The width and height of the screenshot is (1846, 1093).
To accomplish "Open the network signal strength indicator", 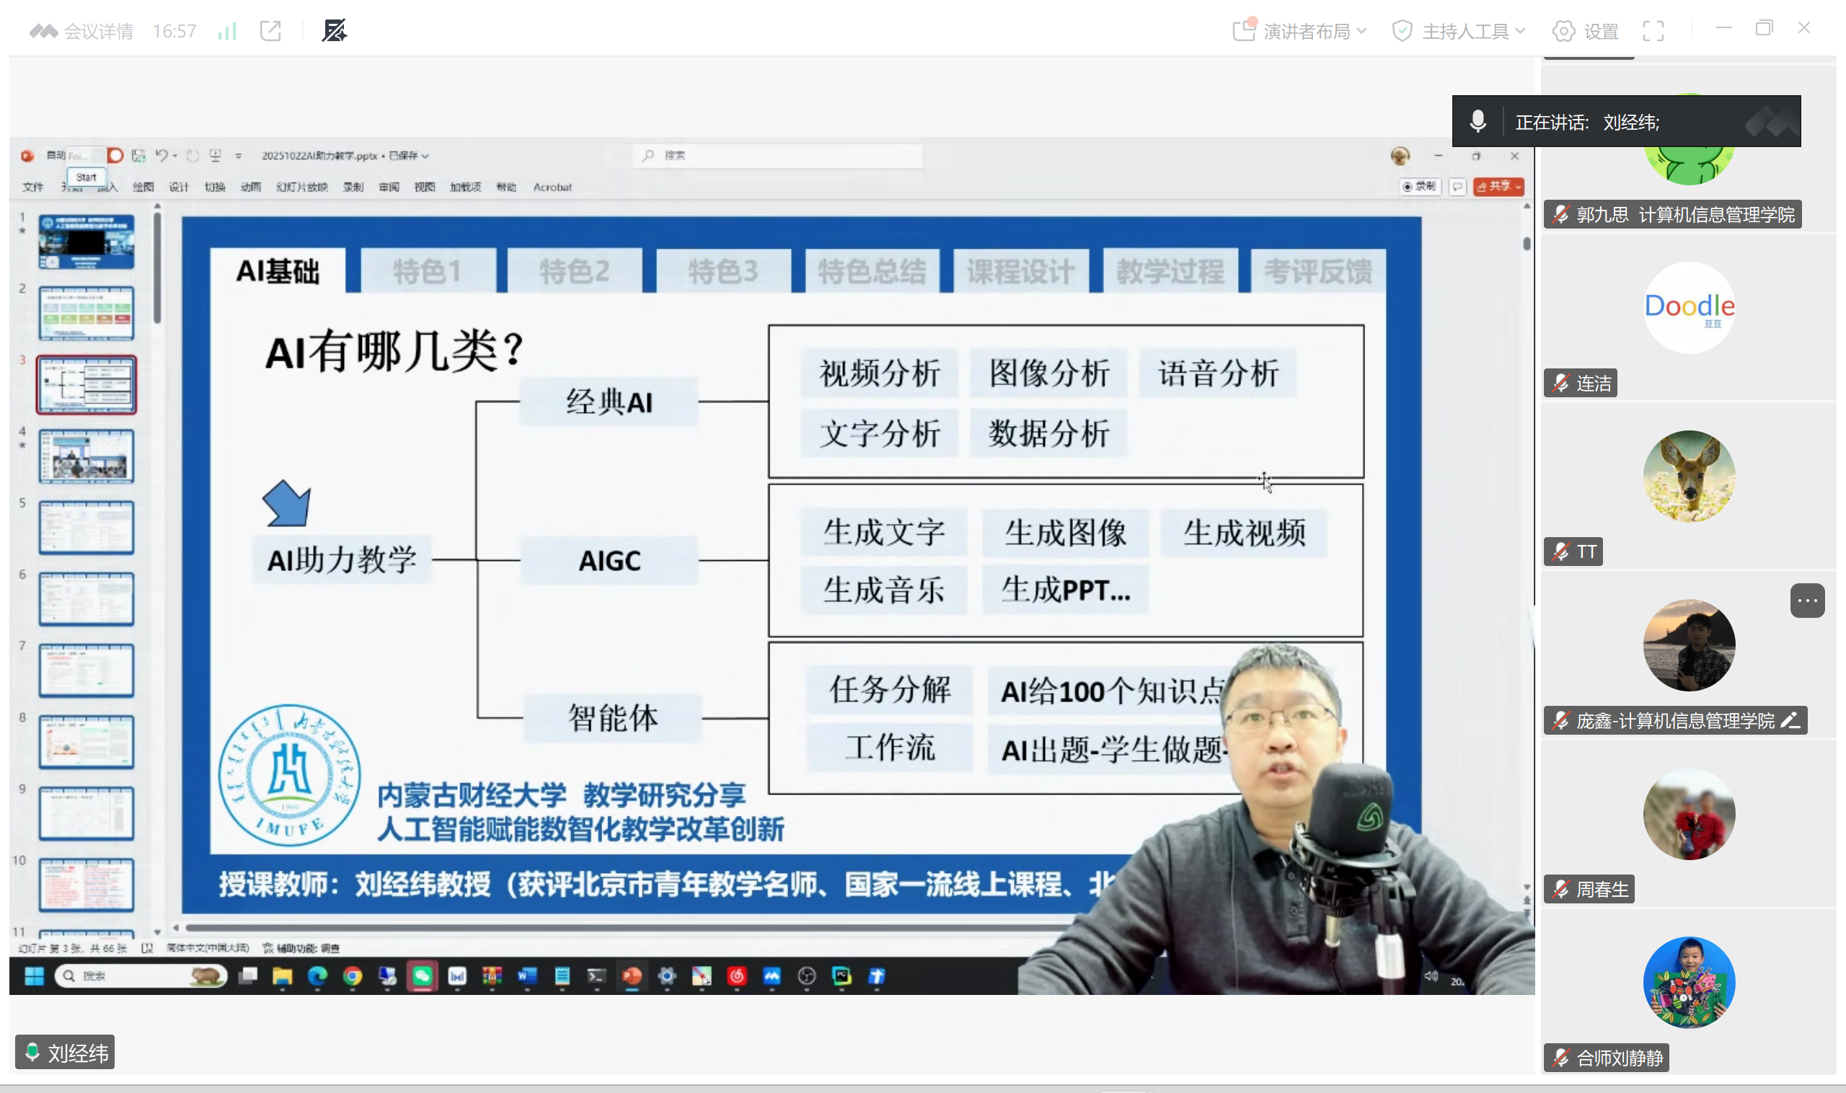I will [227, 31].
